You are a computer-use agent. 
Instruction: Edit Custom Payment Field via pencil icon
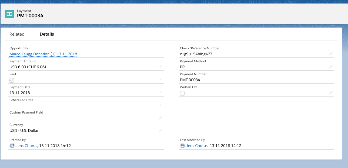click(160, 118)
